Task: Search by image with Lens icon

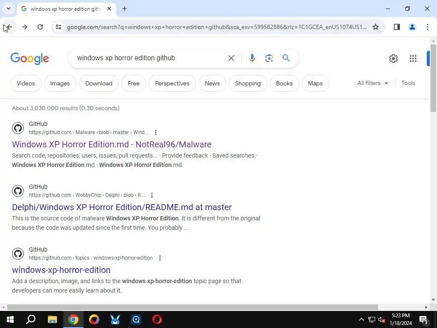Action: tap(269, 58)
